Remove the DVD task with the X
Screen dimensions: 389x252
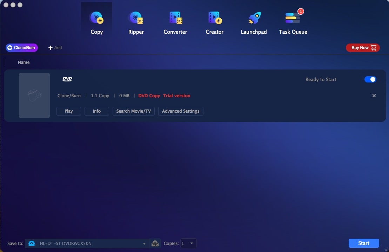click(x=374, y=95)
